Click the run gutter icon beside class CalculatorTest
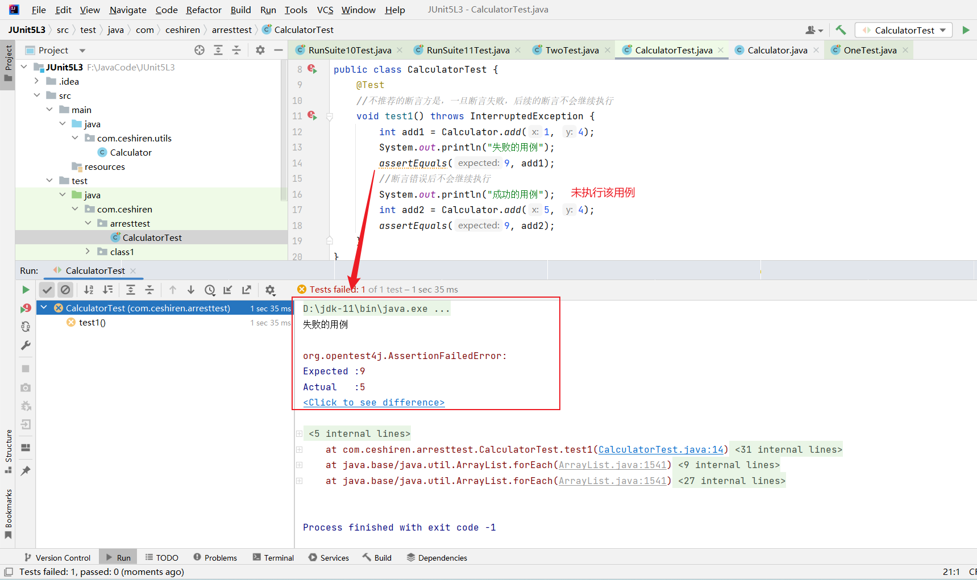The image size is (977, 580). [x=312, y=69]
